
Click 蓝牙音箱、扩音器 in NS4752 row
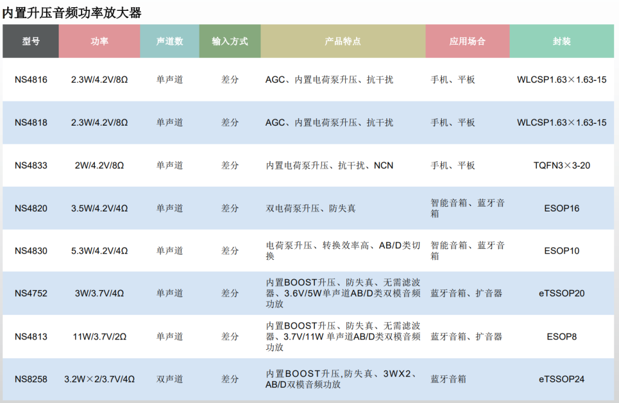[x=466, y=293]
